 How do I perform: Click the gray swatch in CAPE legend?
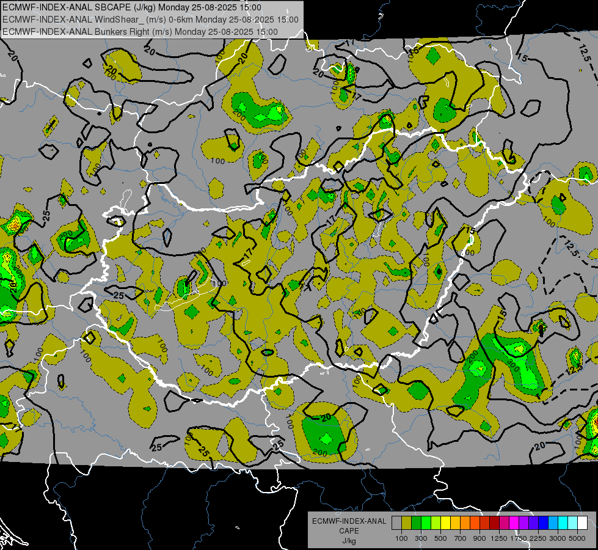click(396, 523)
